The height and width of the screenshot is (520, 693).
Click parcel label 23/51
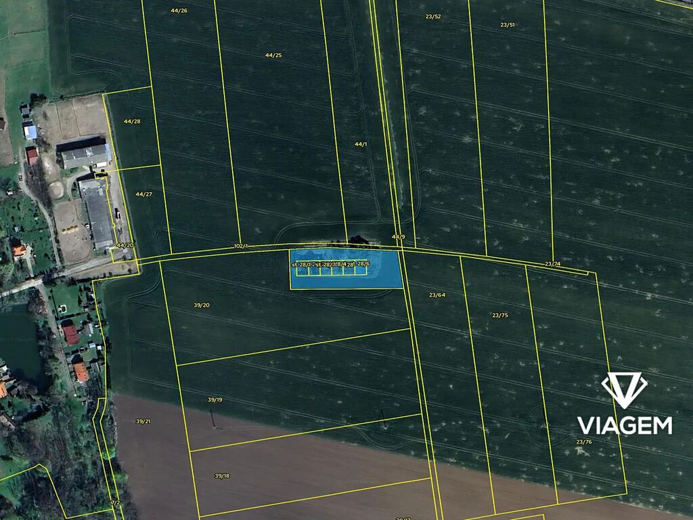[x=508, y=25]
